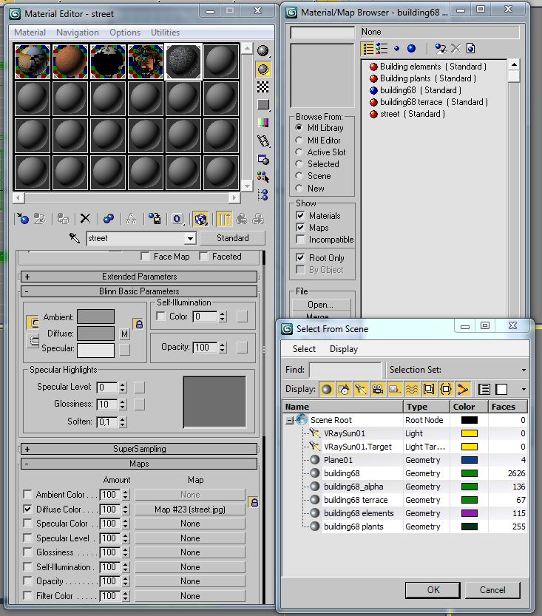Switch browser to View Large Icons

pos(411,49)
